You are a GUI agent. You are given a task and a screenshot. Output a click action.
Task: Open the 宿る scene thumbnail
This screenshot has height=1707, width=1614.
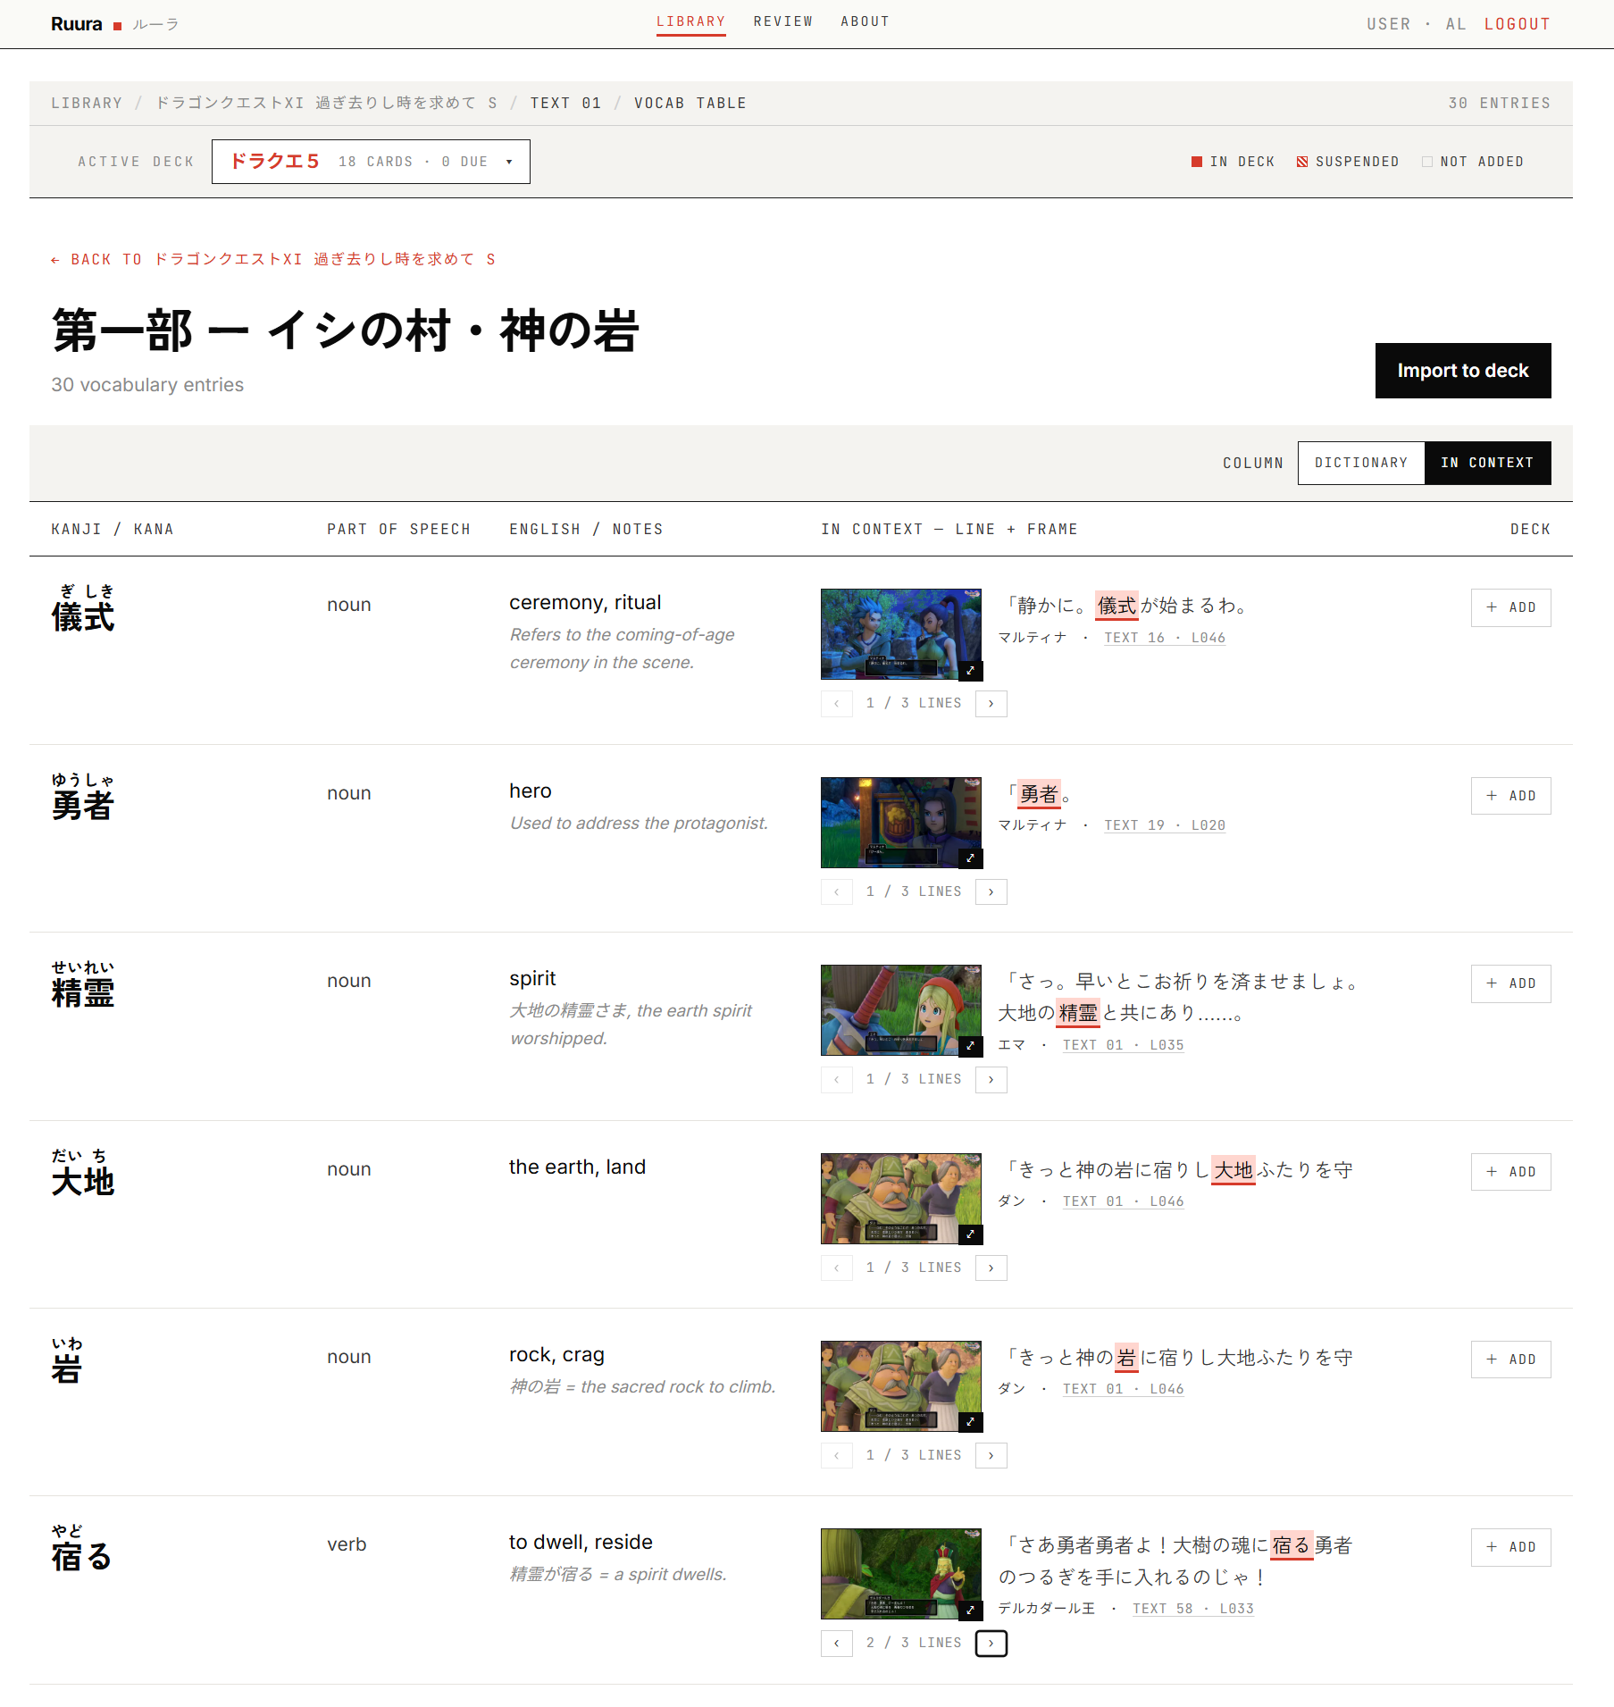901,1574
